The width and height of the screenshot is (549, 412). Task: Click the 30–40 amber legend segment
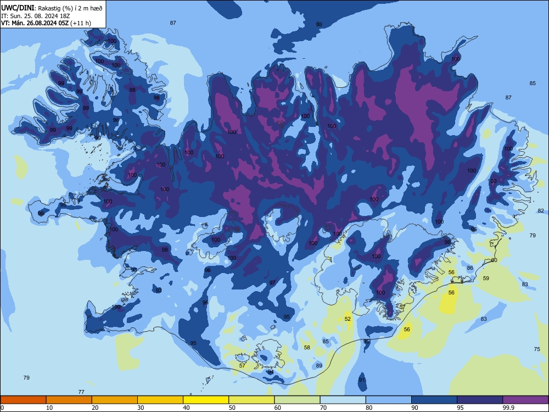tap(160, 400)
